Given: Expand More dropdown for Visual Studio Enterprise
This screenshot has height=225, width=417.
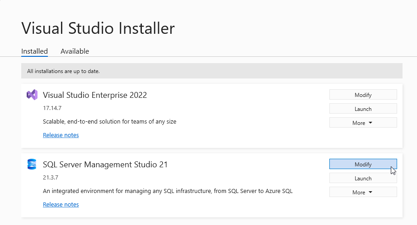Looking at the screenshot, I should 363,123.
